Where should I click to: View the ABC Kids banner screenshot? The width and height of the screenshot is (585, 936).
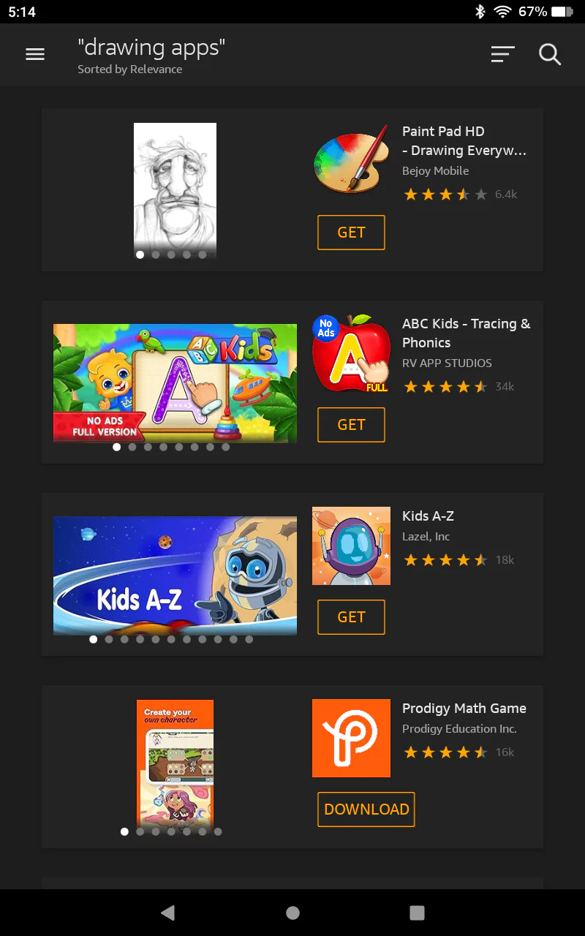(x=175, y=383)
